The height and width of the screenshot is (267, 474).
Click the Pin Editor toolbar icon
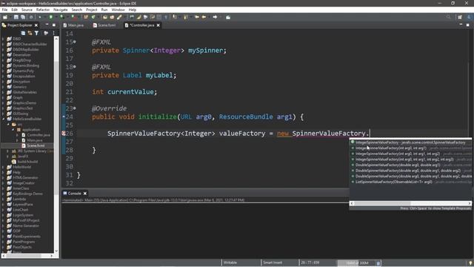coord(228,17)
